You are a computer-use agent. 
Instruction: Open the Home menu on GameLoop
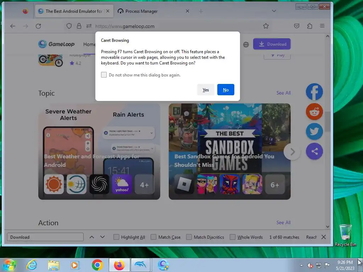[x=89, y=44]
